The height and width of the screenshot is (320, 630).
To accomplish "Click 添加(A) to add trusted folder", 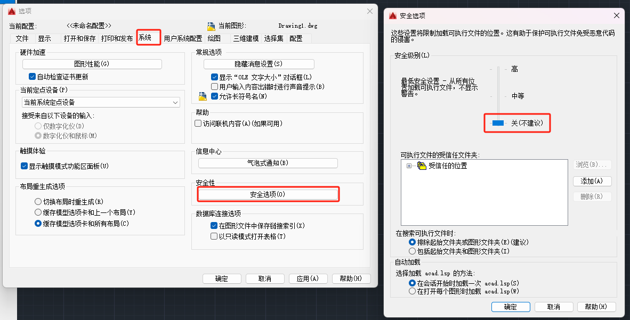I will coord(592,181).
